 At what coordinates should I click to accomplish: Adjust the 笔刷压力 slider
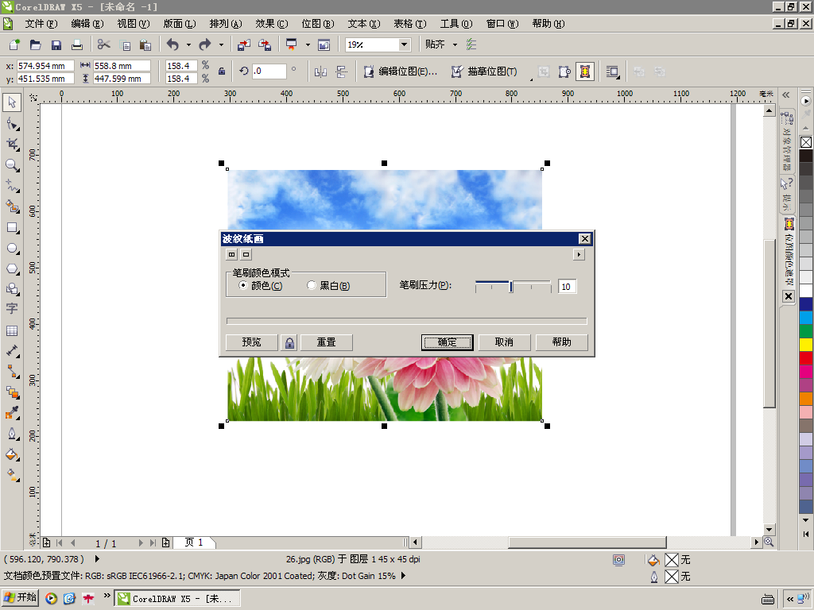[x=513, y=286]
